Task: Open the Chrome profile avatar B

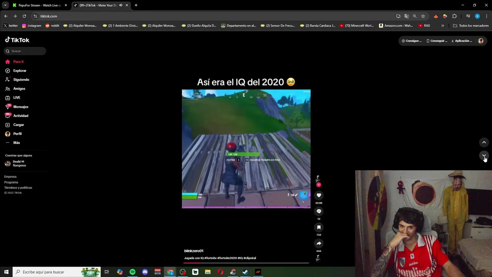Action: point(477,16)
